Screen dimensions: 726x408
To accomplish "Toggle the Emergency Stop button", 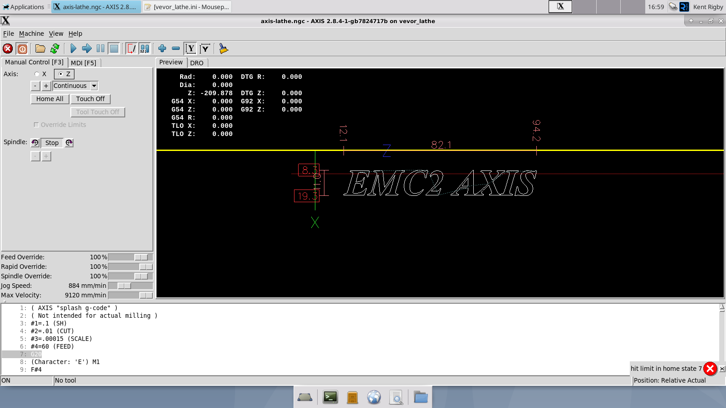I will 8,49.
